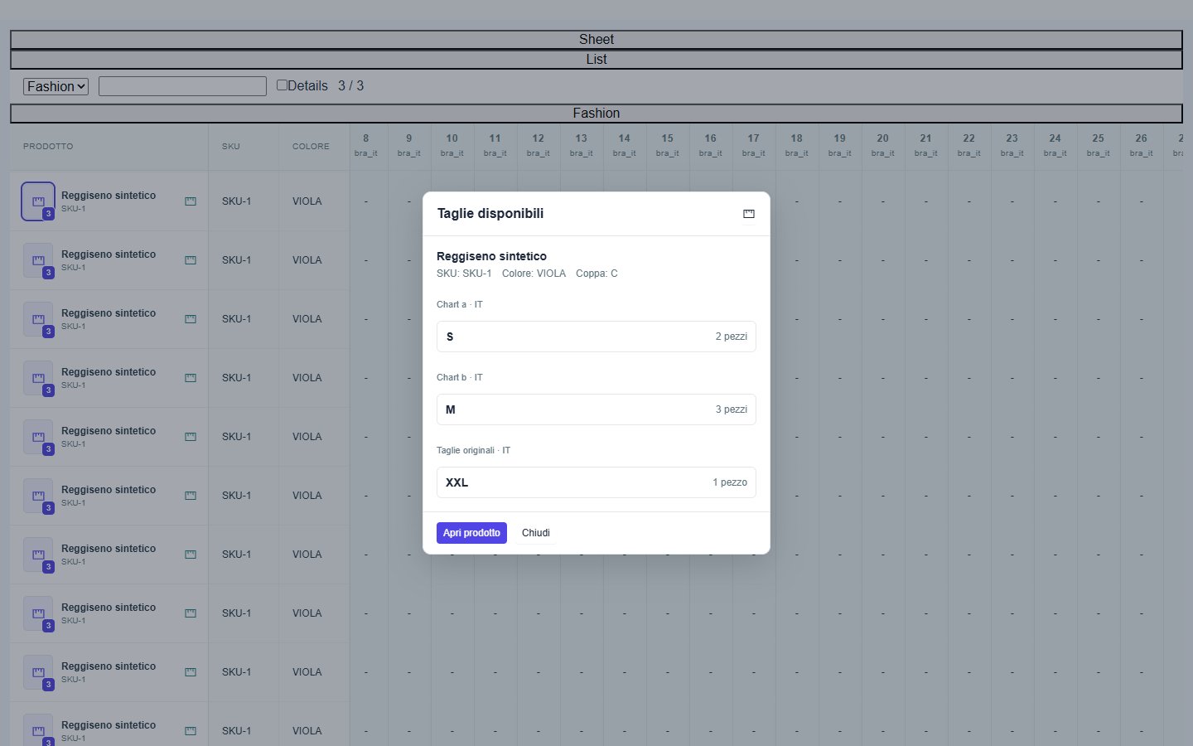Click the size 20 column header
This screenshot has height=746, width=1193.
(x=883, y=145)
